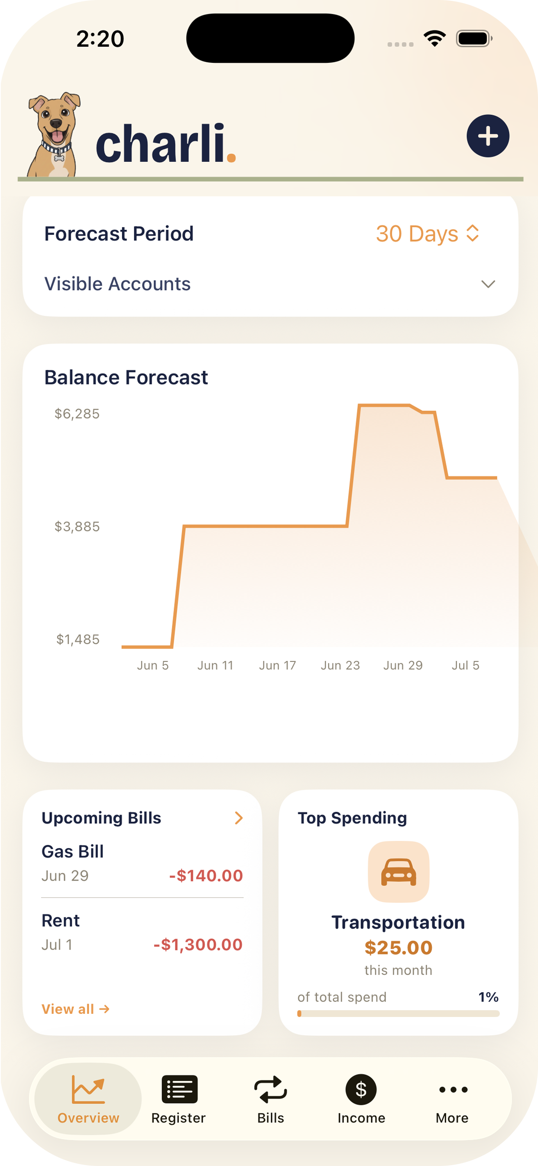Switch to the Bills tab label
Viewport: 538px width, 1166px height.
click(270, 1117)
